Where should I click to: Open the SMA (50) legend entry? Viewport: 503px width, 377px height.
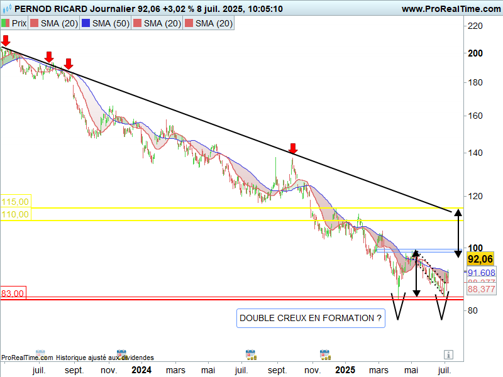[x=106, y=23]
